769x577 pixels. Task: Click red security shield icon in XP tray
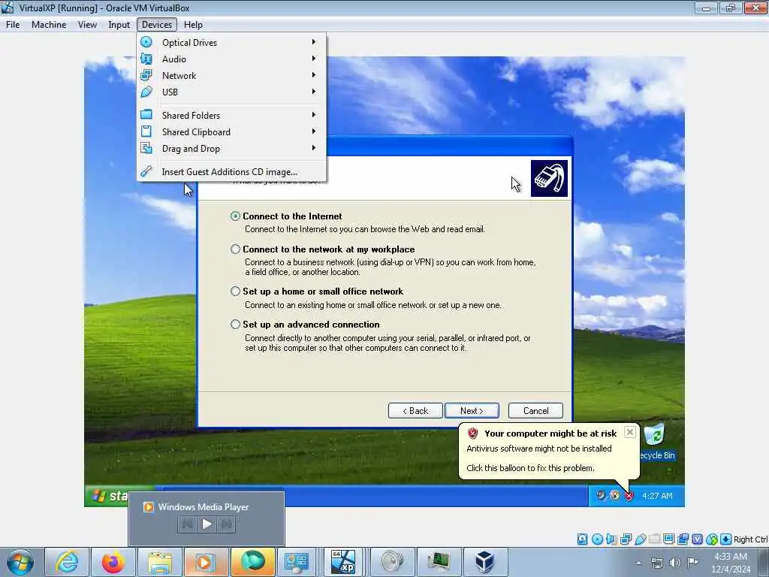click(x=629, y=496)
